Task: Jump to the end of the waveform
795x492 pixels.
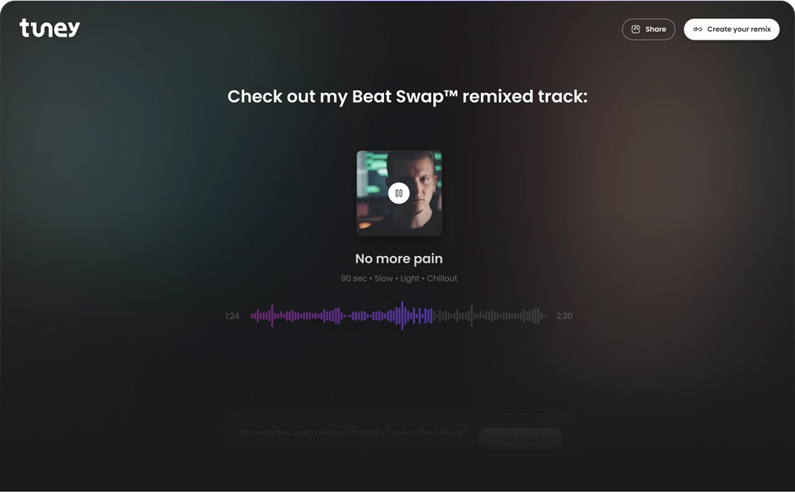Action: click(x=546, y=316)
